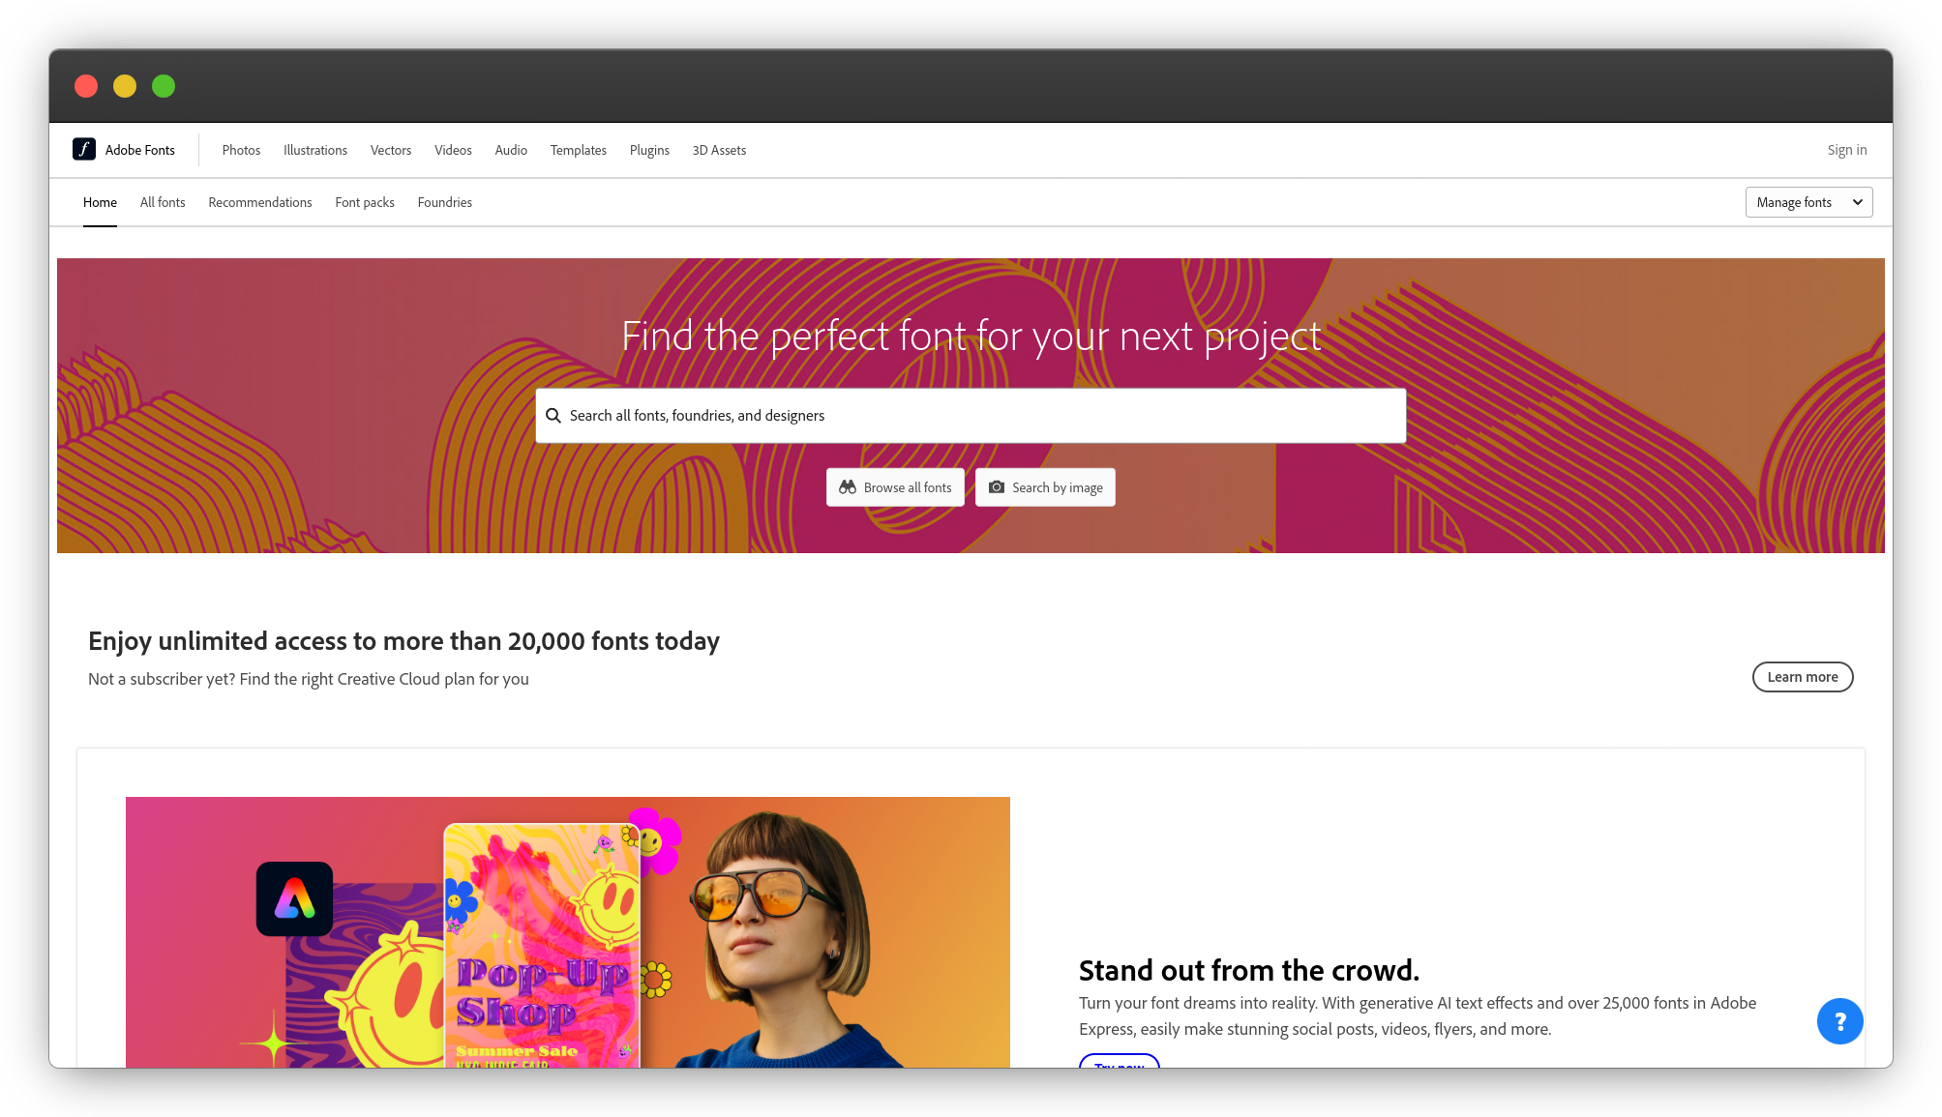Open the Illustrations menu link
The width and height of the screenshot is (1942, 1117).
(x=315, y=150)
